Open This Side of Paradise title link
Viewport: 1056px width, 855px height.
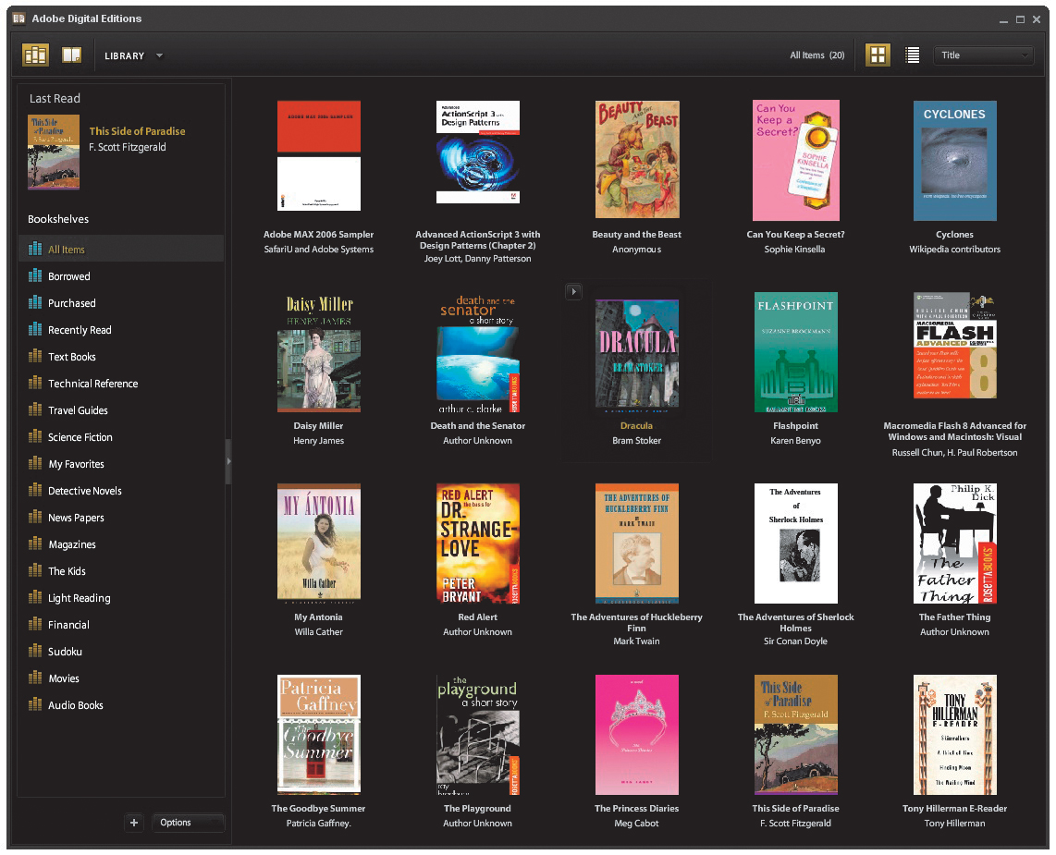[x=137, y=131]
